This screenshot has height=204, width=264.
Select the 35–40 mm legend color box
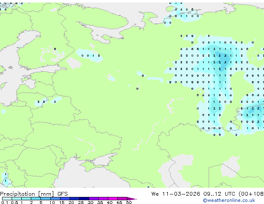[103, 199]
